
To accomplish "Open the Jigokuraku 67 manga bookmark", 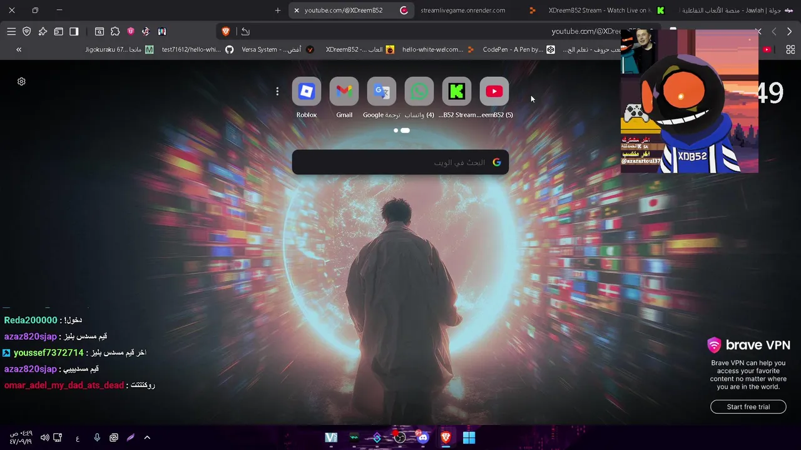I will pos(120,49).
